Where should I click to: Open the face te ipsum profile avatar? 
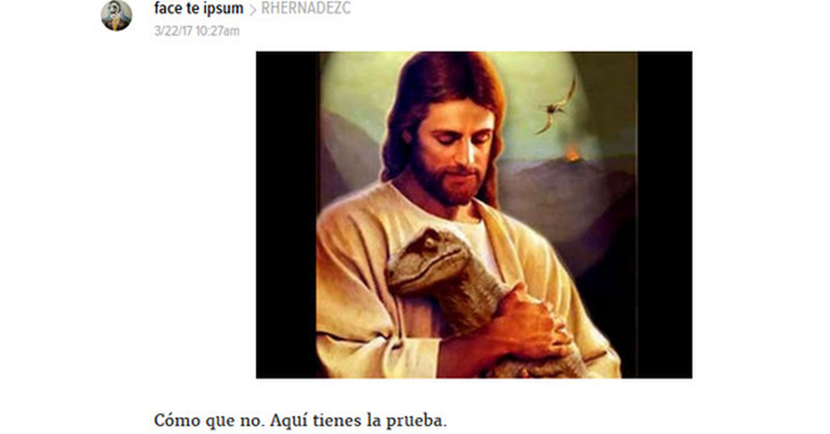[116, 15]
